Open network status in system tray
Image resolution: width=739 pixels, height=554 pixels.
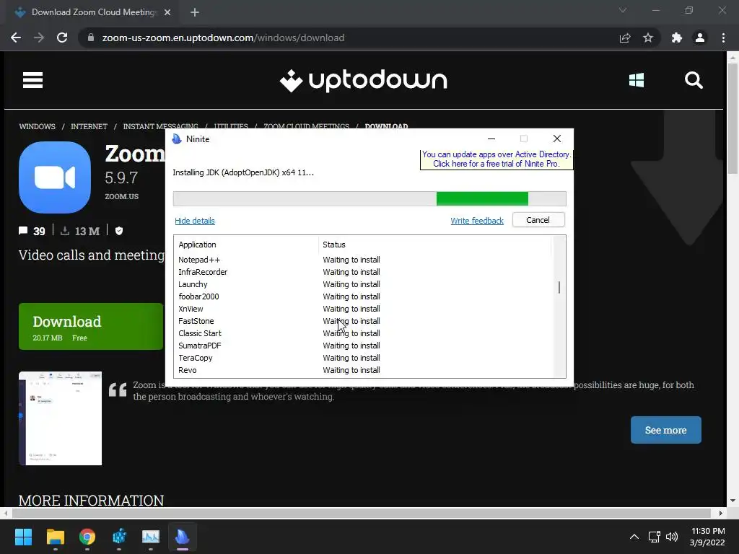(654, 537)
